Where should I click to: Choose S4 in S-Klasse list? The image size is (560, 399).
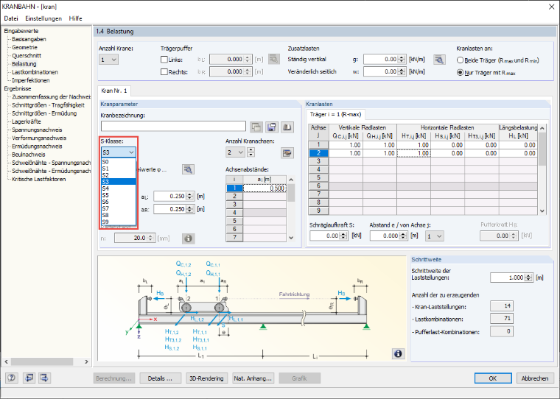(119, 188)
